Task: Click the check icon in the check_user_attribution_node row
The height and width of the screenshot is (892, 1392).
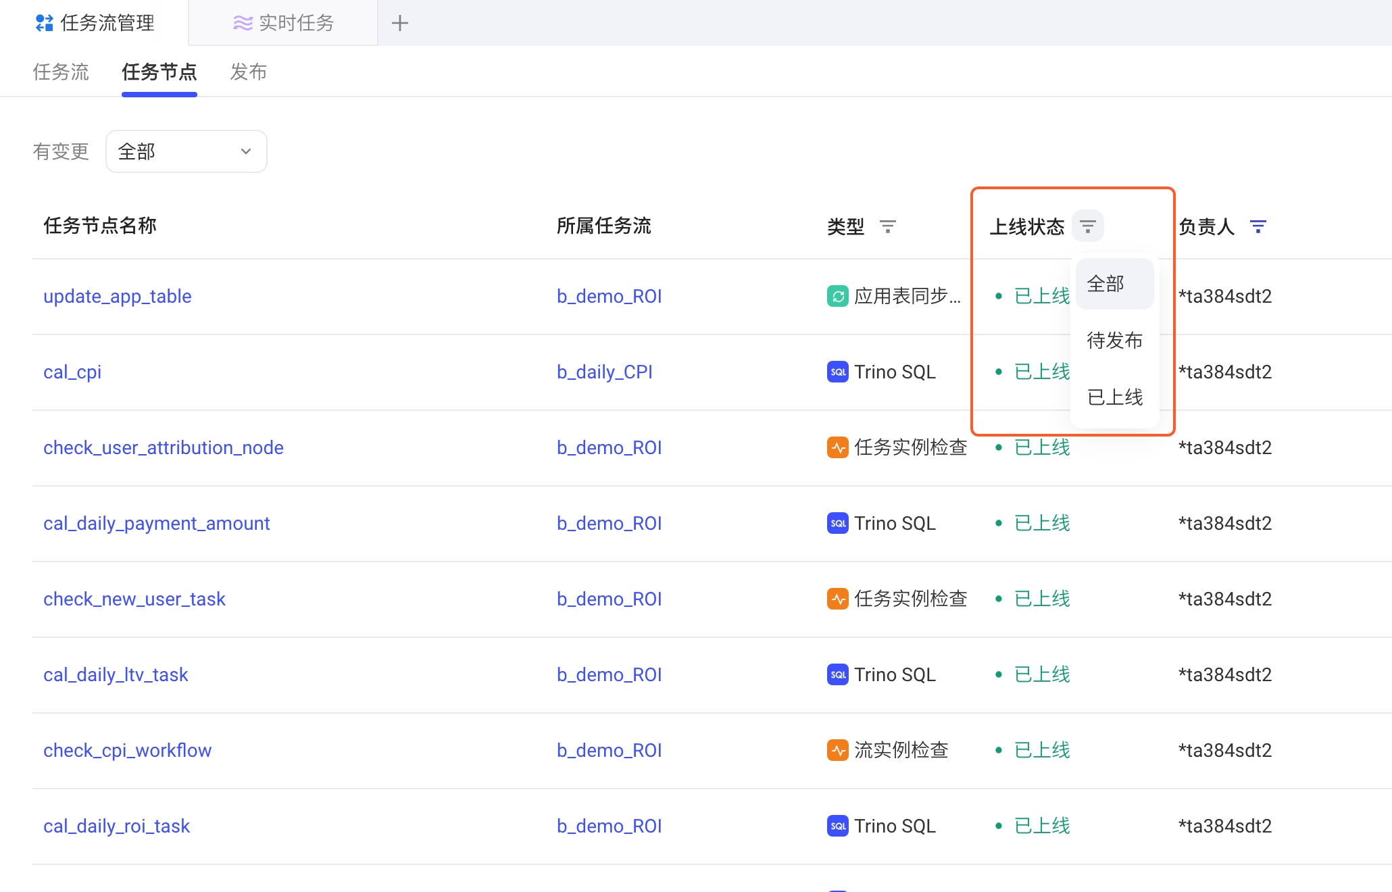Action: point(838,447)
